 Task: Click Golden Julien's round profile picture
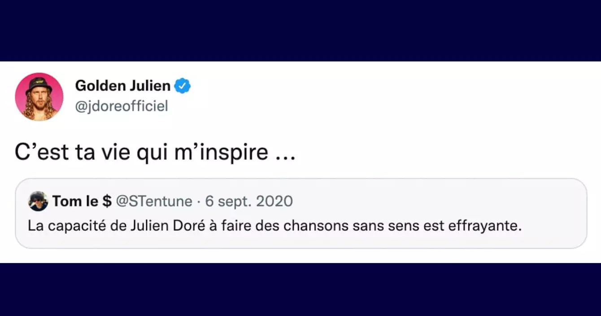click(x=39, y=97)
